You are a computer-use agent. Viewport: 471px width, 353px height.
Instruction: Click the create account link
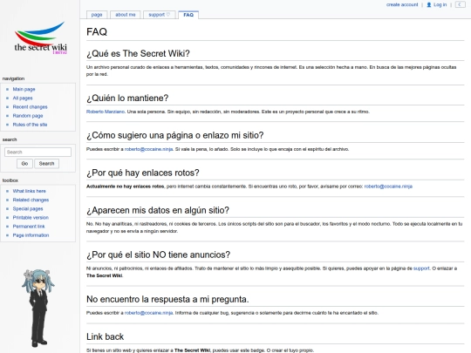coord(402,5)
